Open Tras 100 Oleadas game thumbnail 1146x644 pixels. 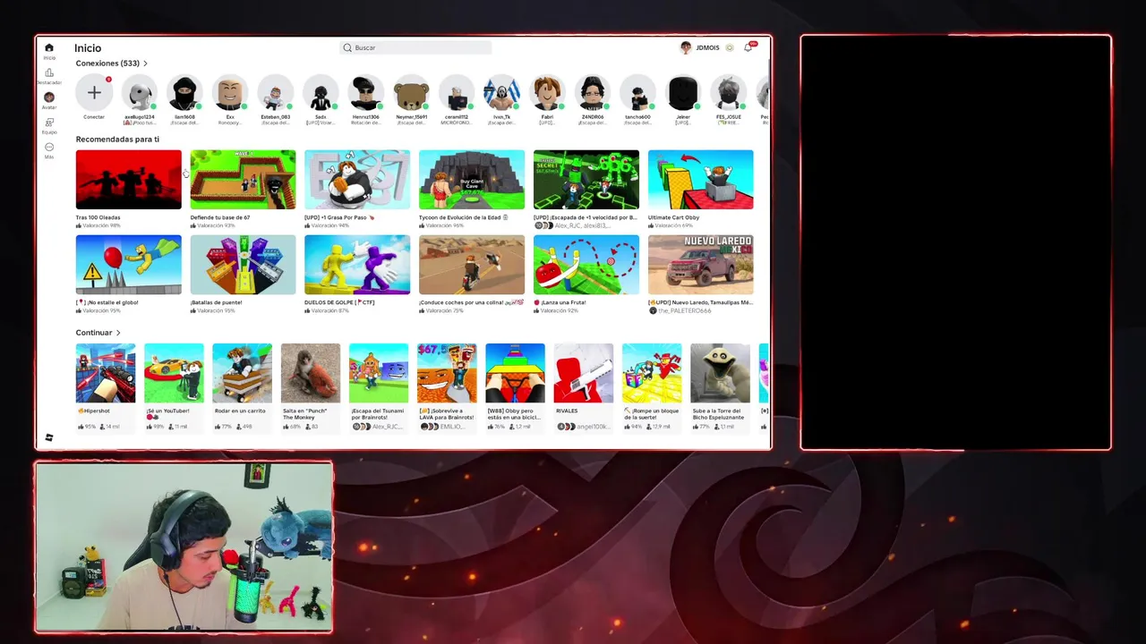coord(128,180)
